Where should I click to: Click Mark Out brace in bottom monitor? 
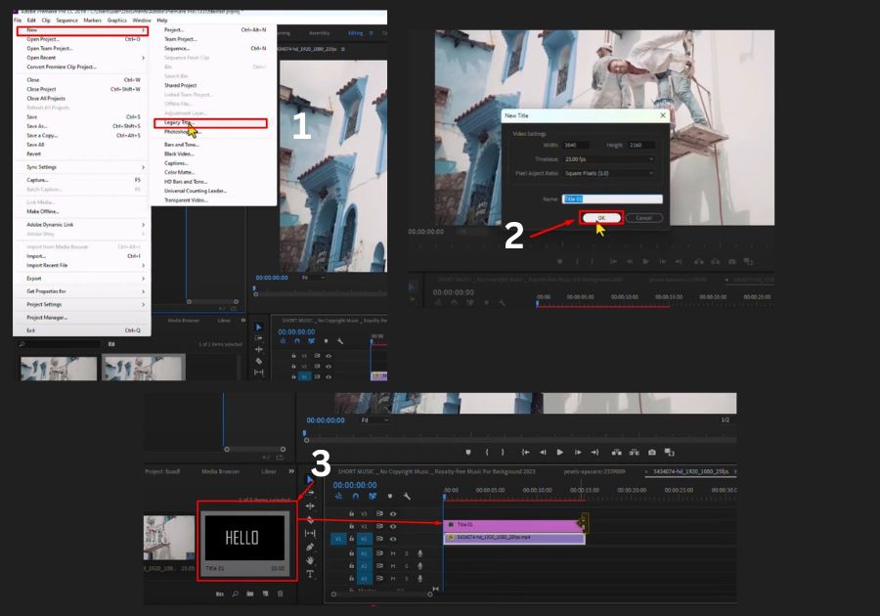coord(503,452)
